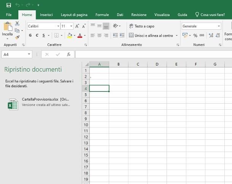Cancel formula entry with X icon
Screen dimensions: 232x184
pyautogui.click(x=47, y=54)
